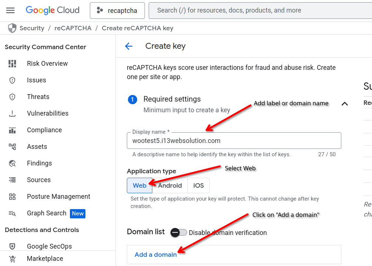Open Sources in the sidebar
This screenshot has width=372, height=266.
point(39,180)
